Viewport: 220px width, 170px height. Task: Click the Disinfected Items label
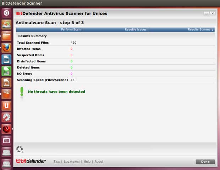pyautogui.click(x=31, y=61)
